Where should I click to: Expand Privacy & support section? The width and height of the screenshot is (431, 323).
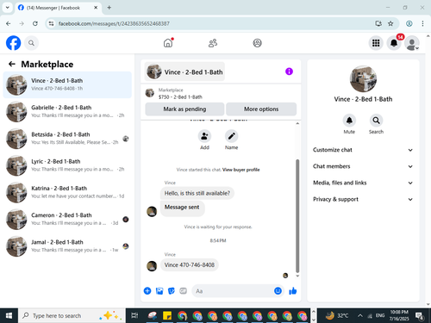(x=363, y=199)
